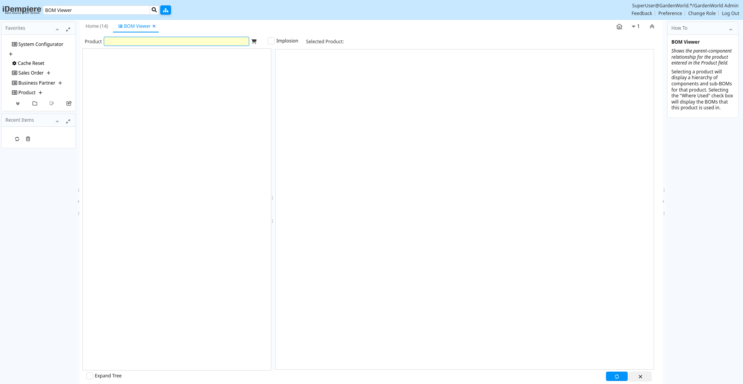Clear Recent Items with trash icon
Viewport: 743px width, 384px height.
pos(28,139)
